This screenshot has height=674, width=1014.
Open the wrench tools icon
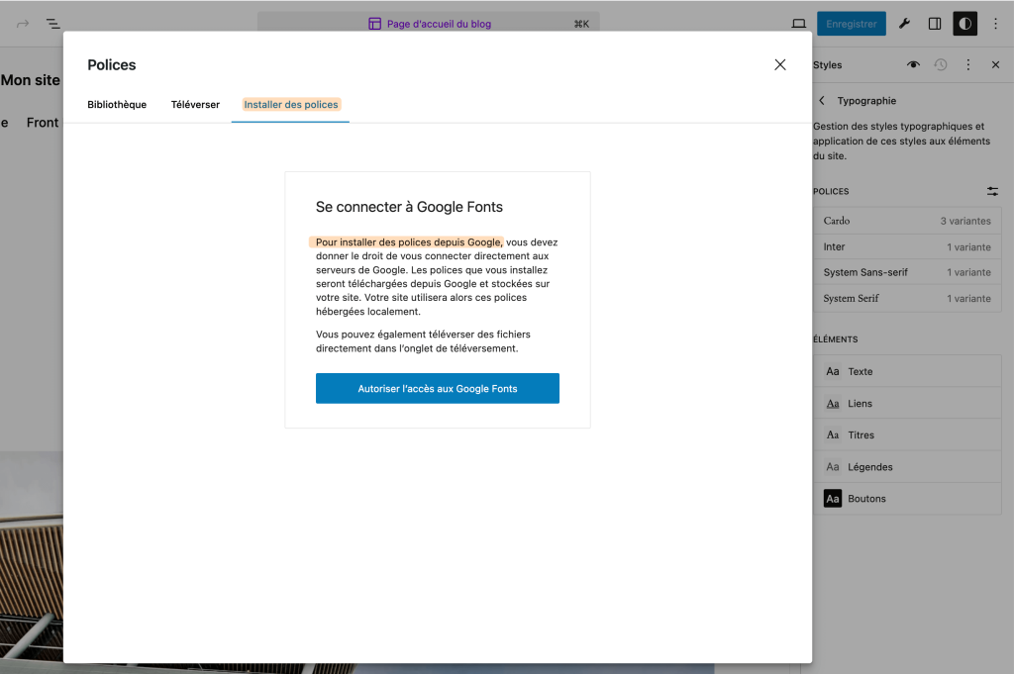point(904,24)
